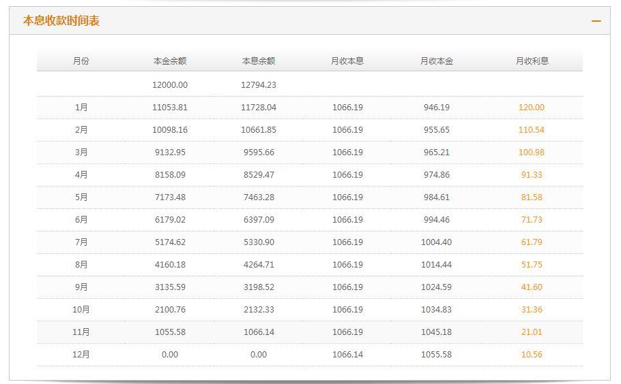Select total balance 2132.33

pos(259,310)
